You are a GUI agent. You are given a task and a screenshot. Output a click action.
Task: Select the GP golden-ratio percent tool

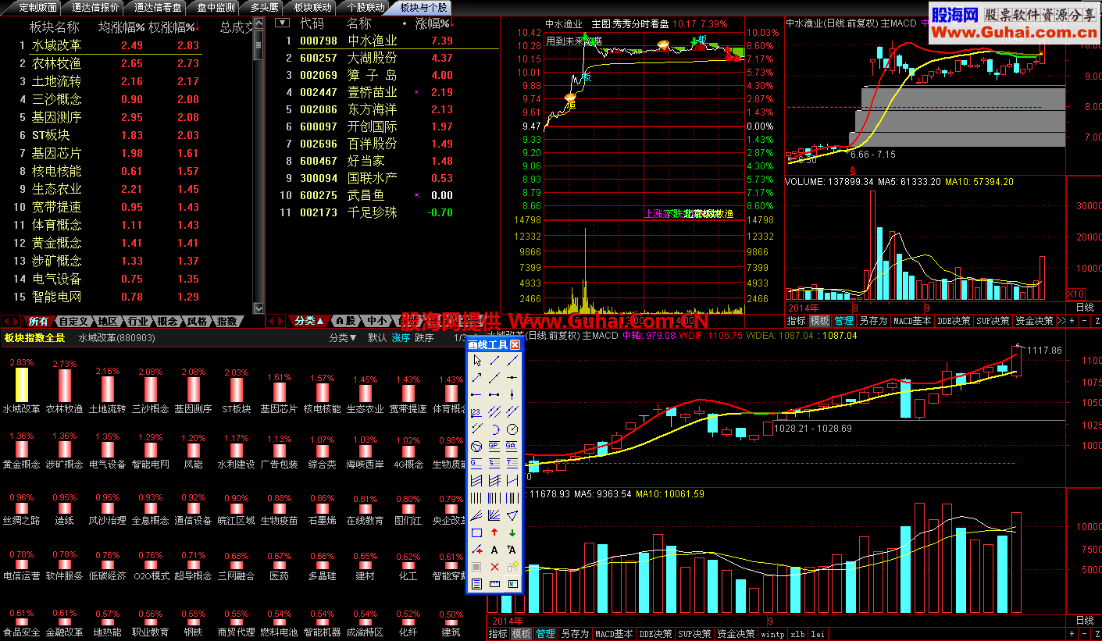pyautogui.click(x=494, y=446)
